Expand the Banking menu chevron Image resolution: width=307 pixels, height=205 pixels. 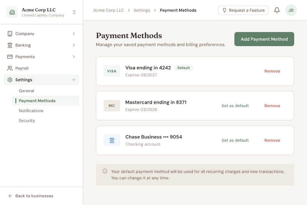coord(74,45)
